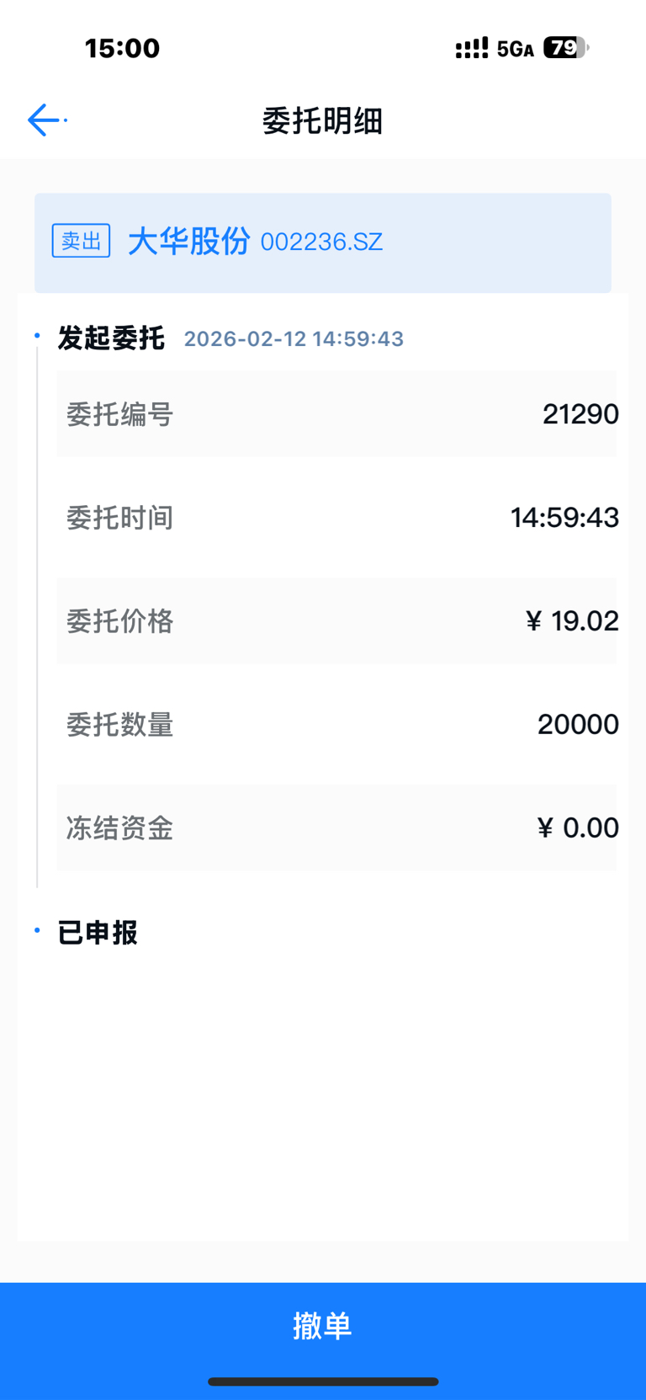Tap the order number value 21290
The image size is (646, 1400).
[x=580, y=414]
